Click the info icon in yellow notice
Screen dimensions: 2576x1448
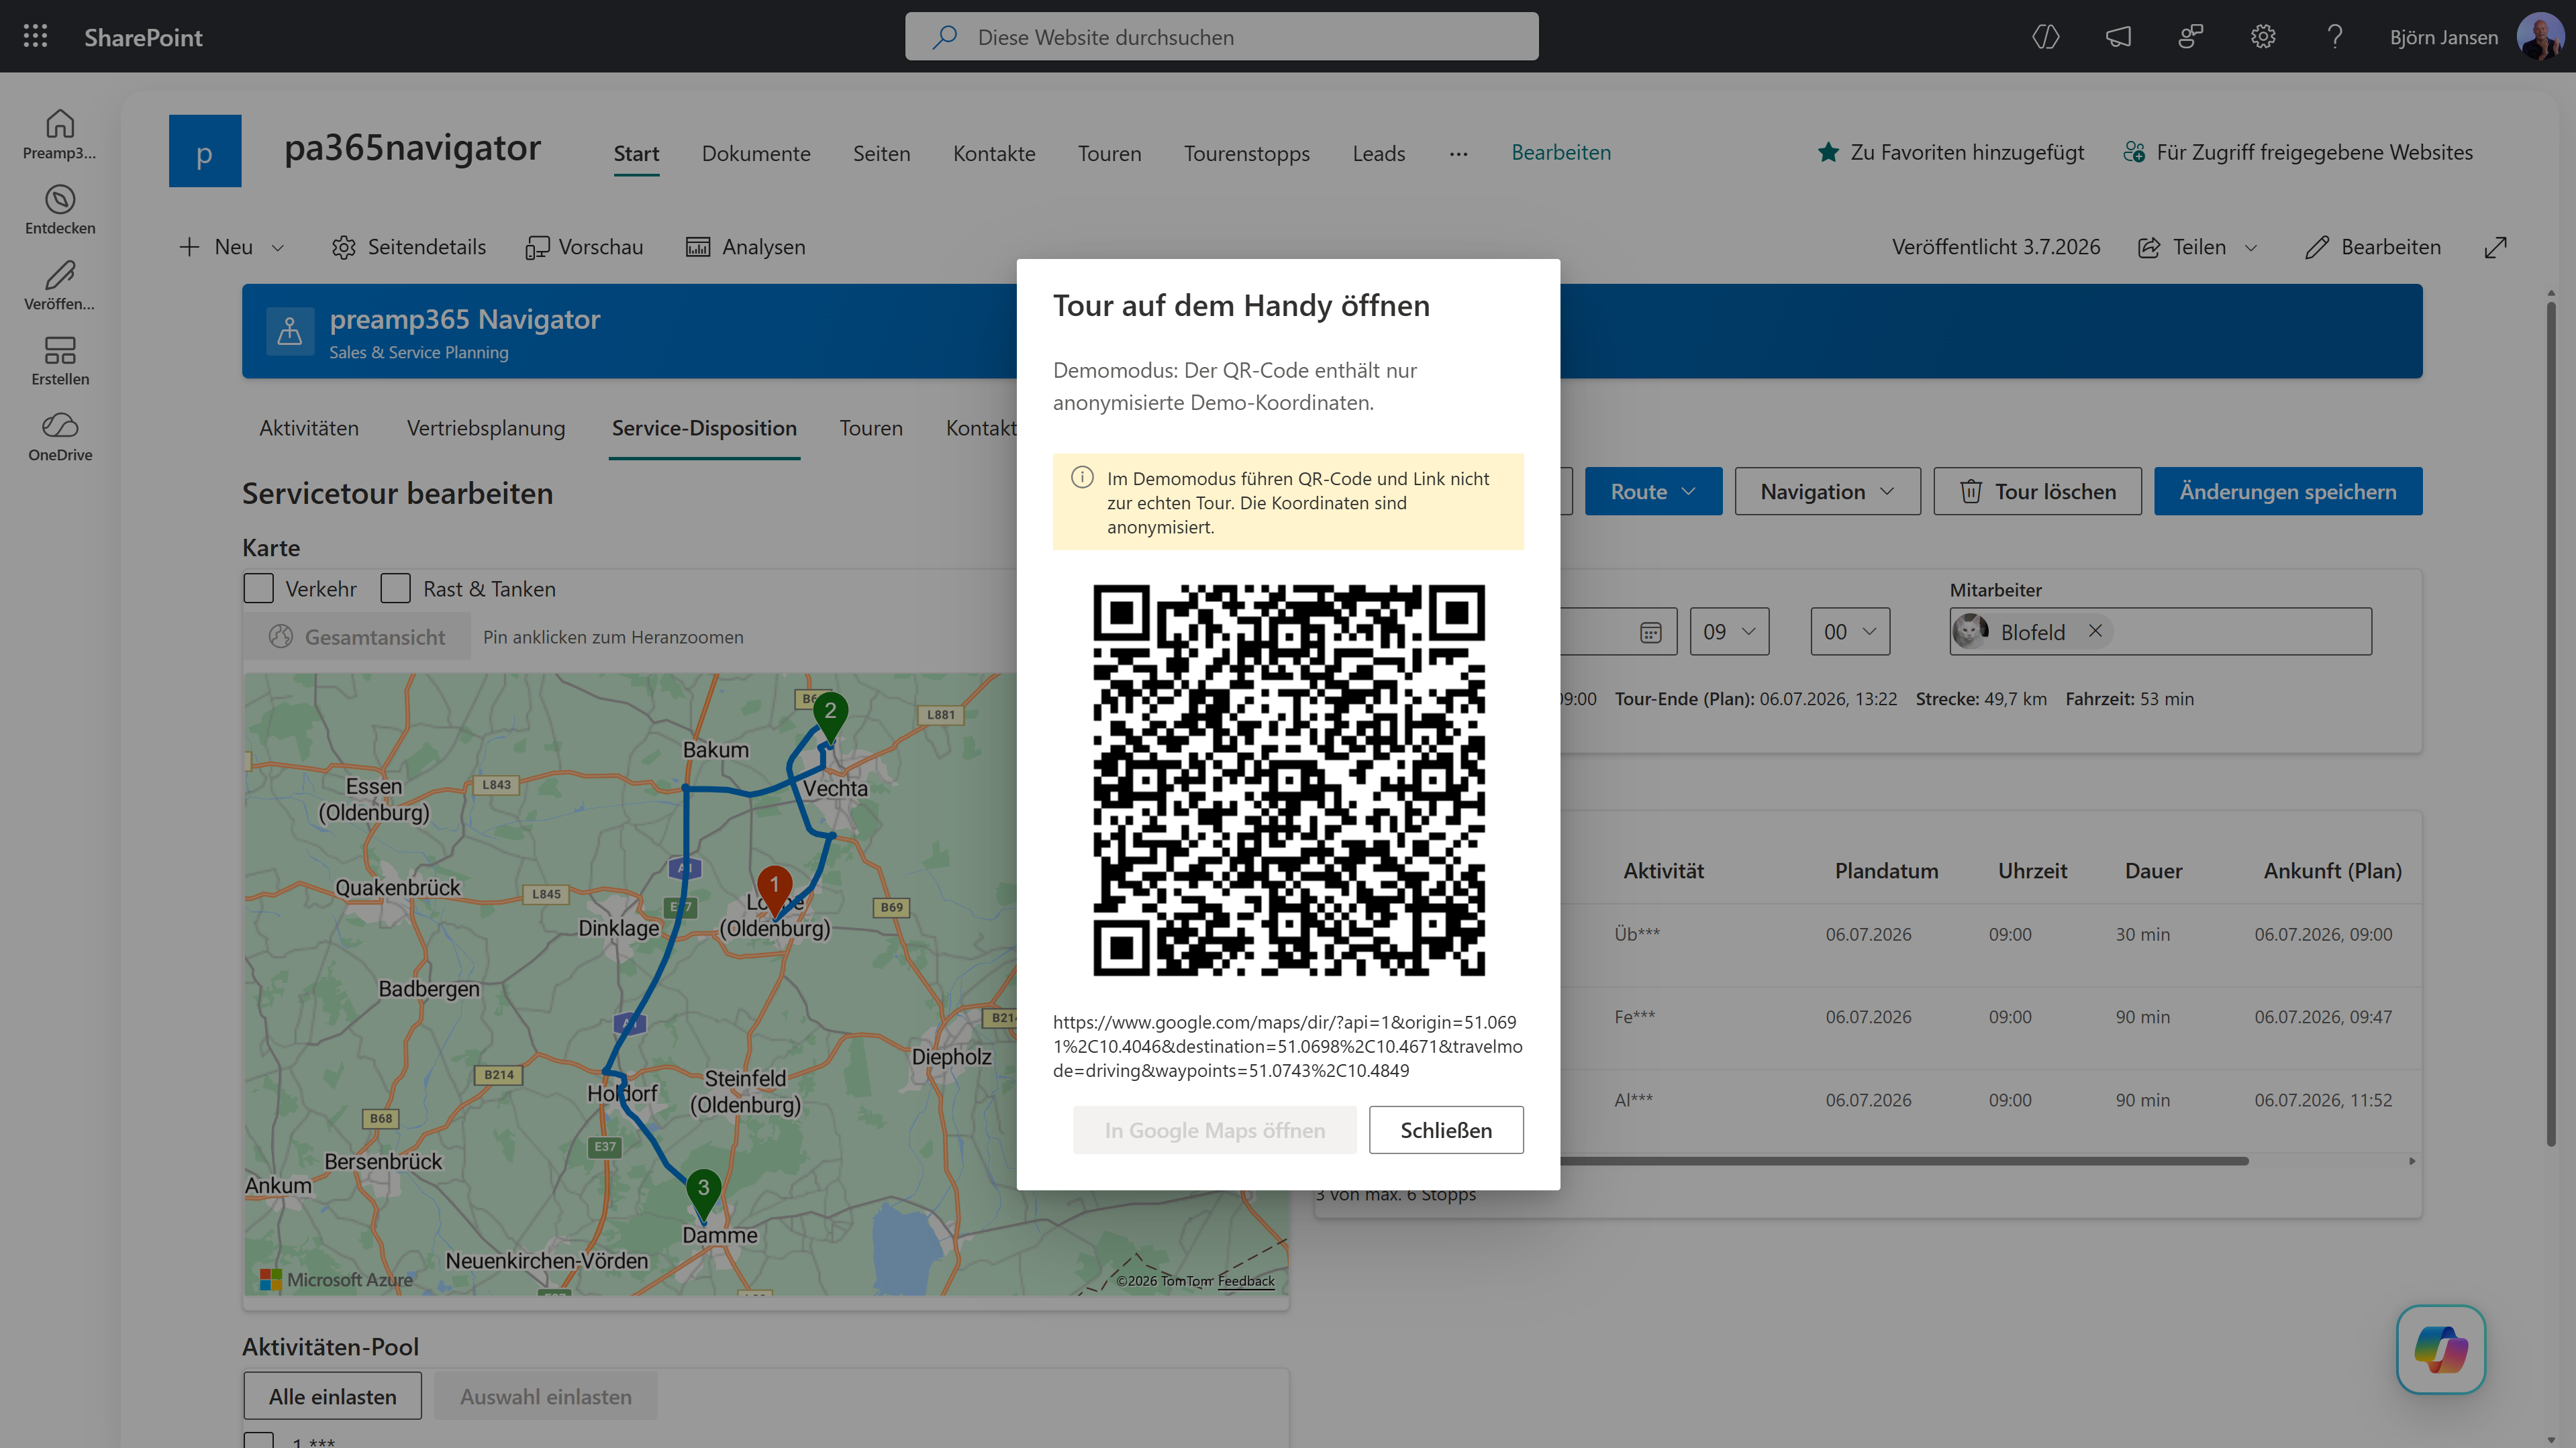tap(1082, 478)
